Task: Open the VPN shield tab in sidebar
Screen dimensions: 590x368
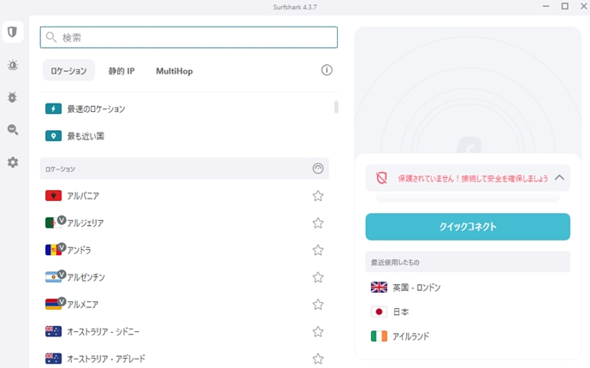Action: [x=13, y=32]
